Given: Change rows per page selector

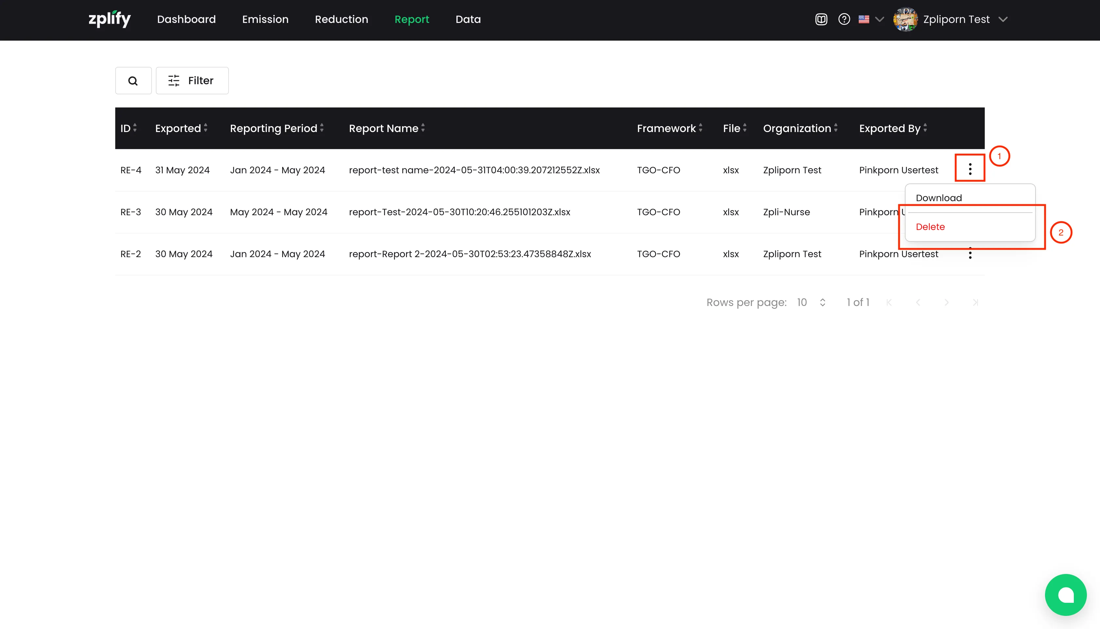Looking at the screenshot, I should pyautogui.click(x=811, y=302).
